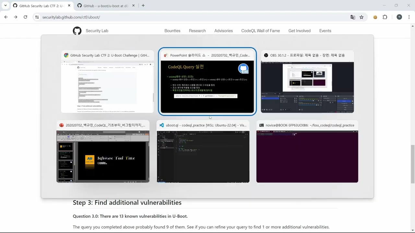Bookmark this page with the star icon

(x=362, y=17)
